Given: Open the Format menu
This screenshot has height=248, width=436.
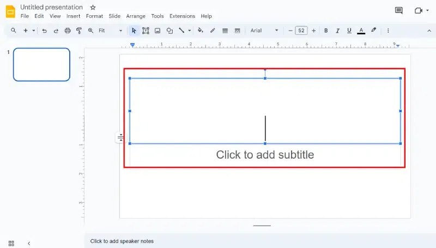Looking at the screenshot, I should pyautogui.click(x=94, y=16).
